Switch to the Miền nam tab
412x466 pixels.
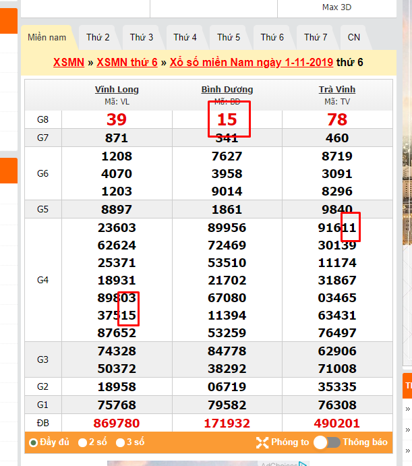(x=47, y=38)
